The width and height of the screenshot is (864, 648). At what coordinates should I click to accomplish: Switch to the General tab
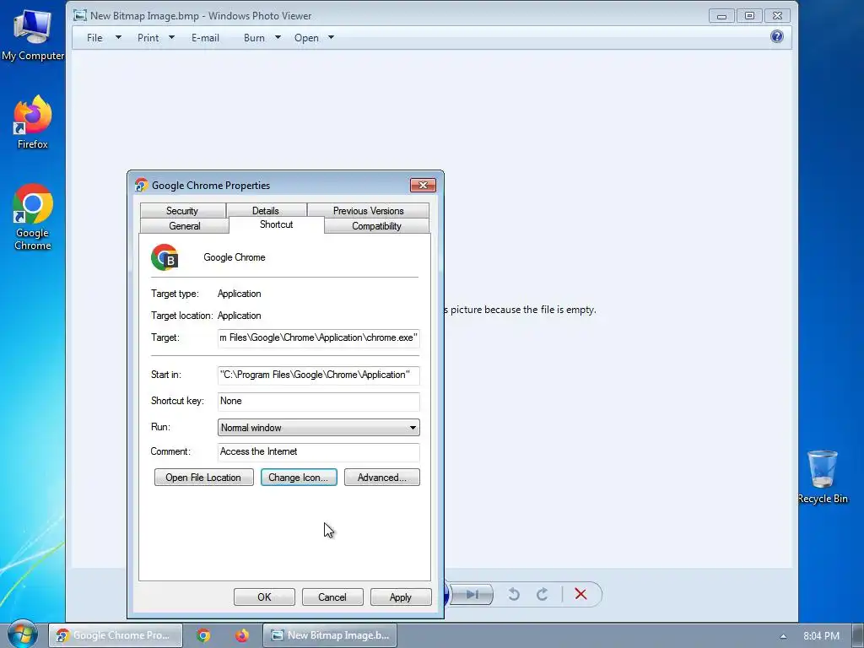pyautogui.click(x=185, y=226)
